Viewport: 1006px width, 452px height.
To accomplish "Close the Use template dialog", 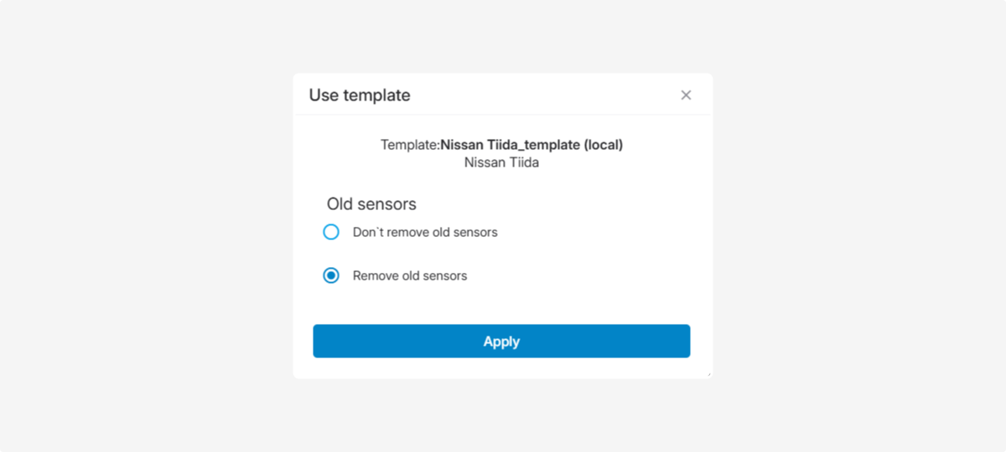I will pos(686,95).
